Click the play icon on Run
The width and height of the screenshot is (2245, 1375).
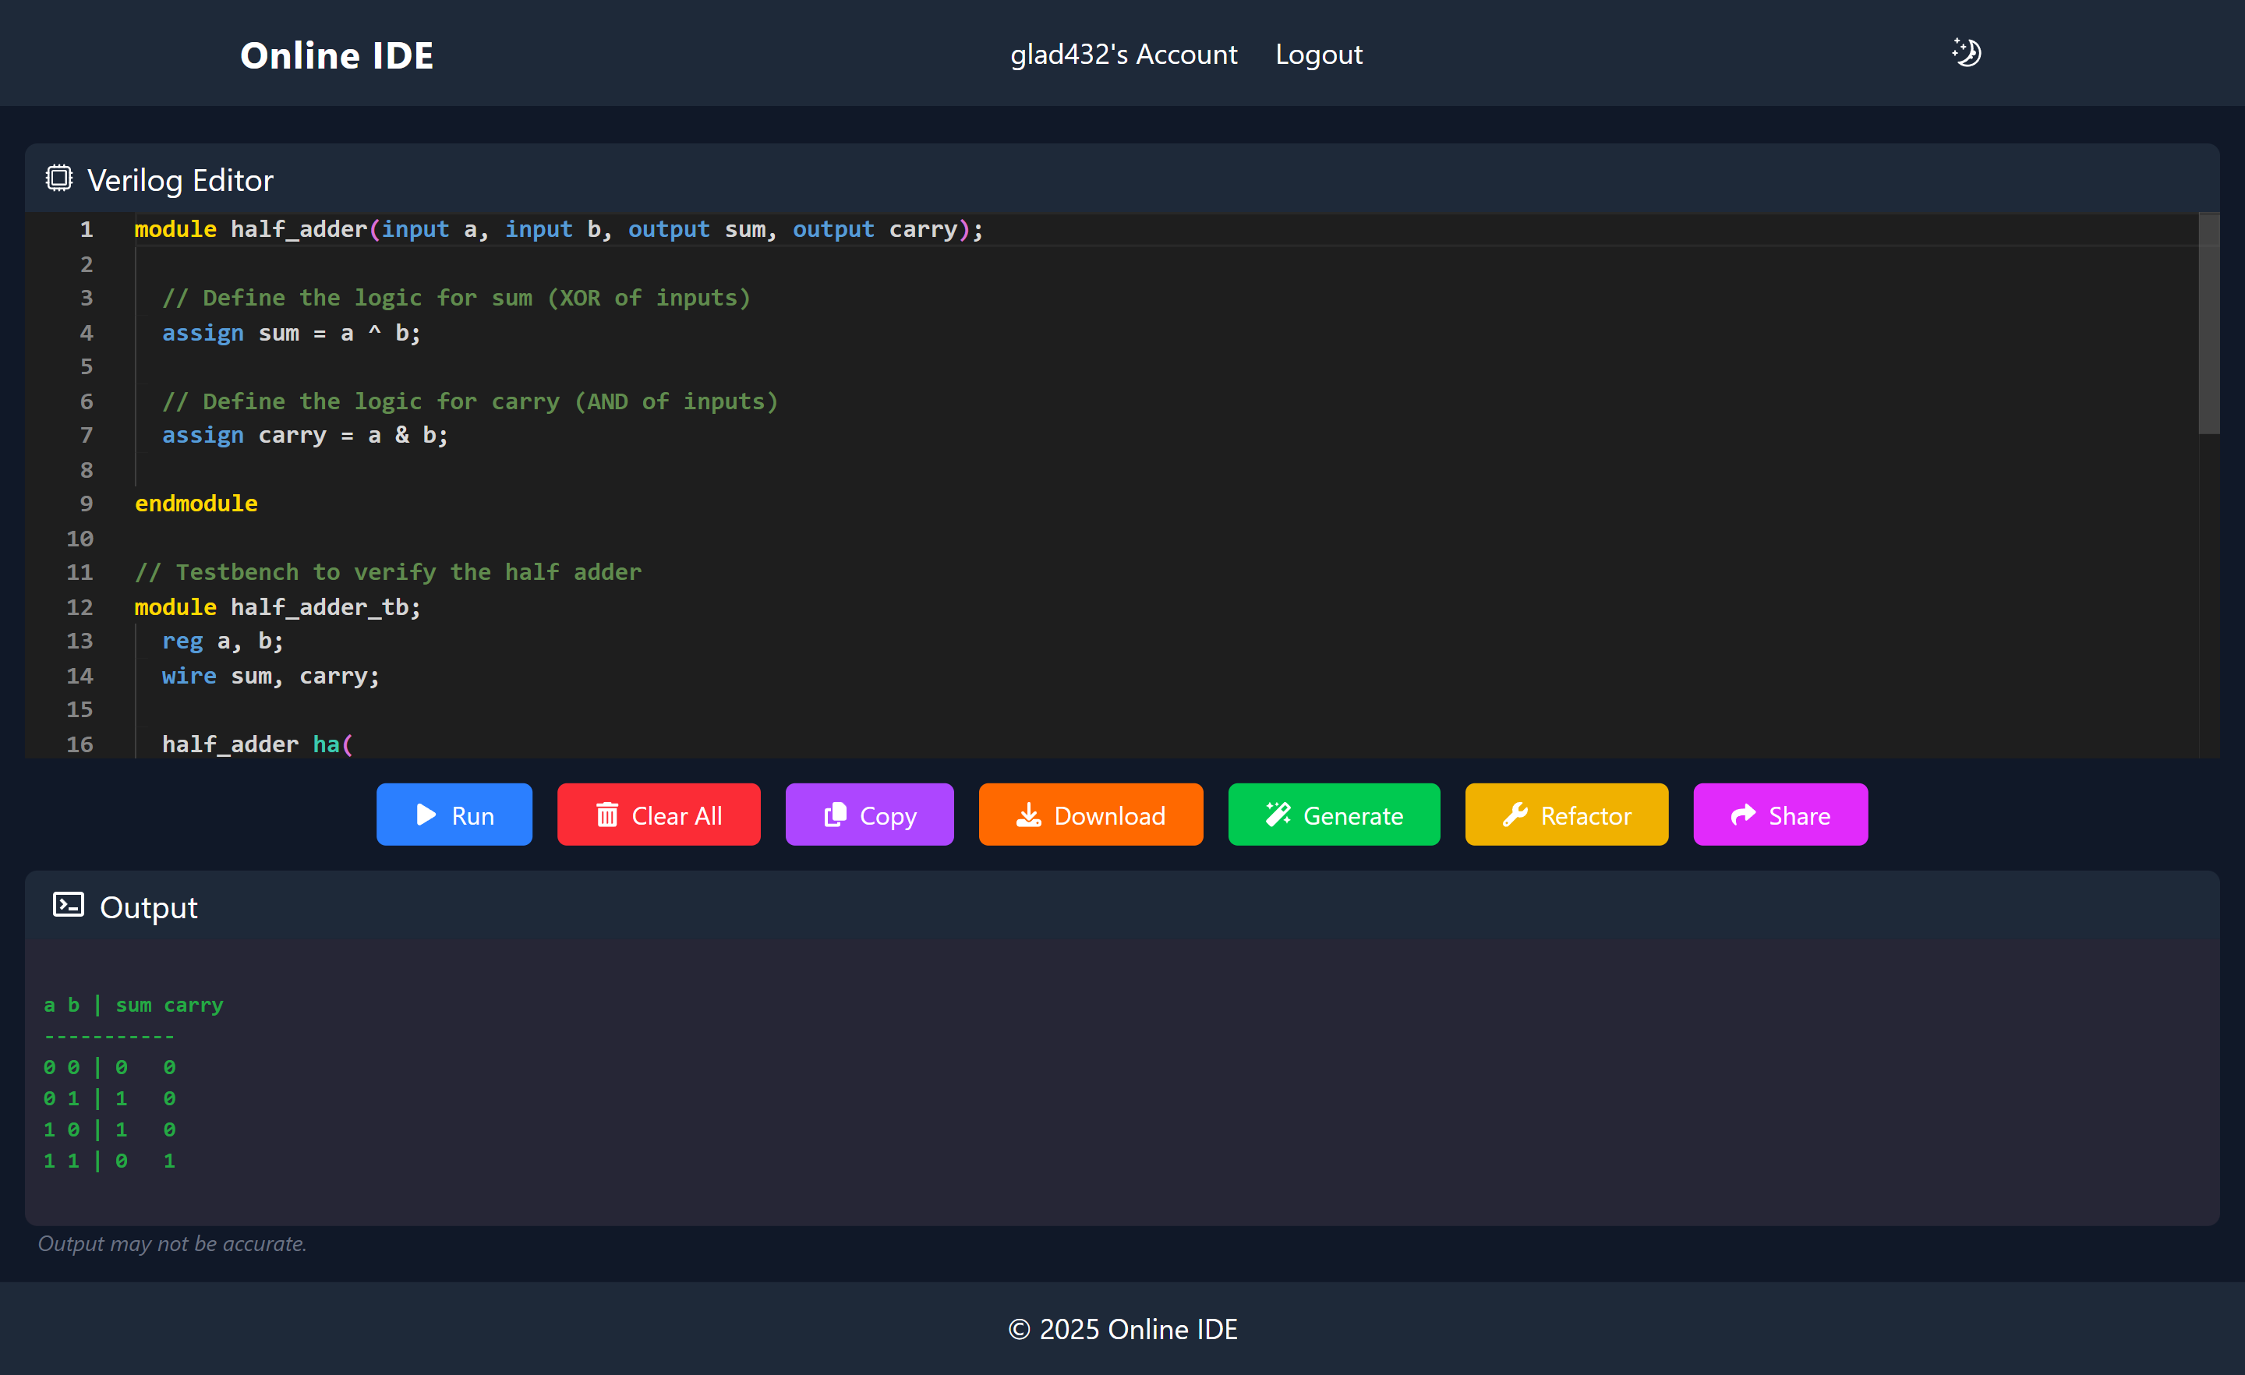tap(426, 815)
